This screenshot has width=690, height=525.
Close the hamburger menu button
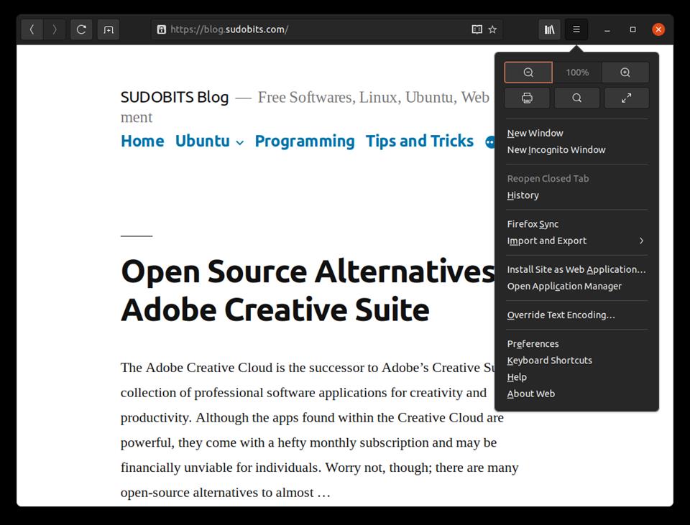click(576, 29)
